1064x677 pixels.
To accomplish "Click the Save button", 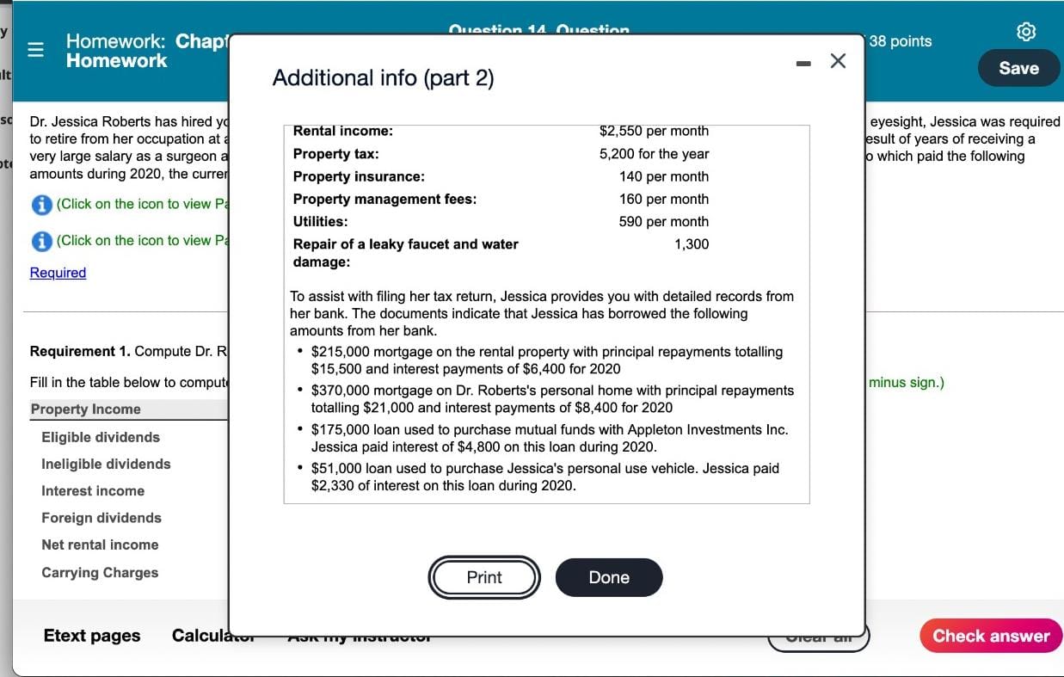I will [x=1018, y=68].
